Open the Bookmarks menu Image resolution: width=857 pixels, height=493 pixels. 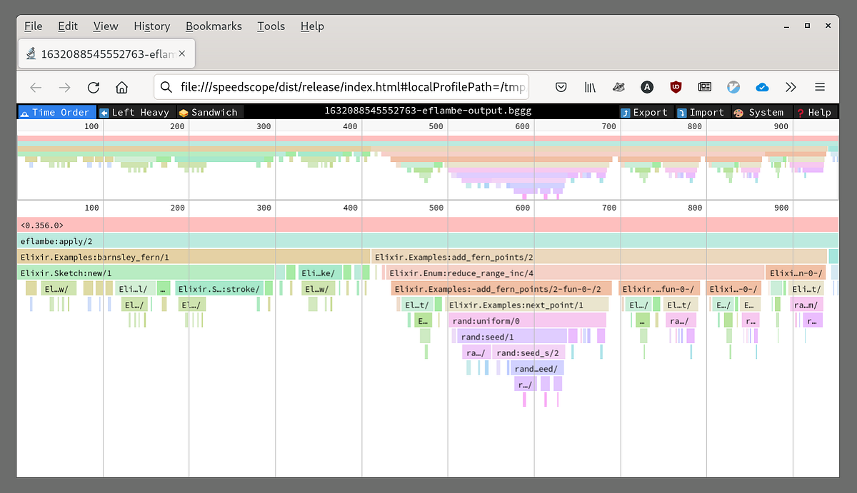[214, 26]
